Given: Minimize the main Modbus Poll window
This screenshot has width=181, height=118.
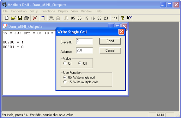Looking at the screenshot, I should pyautogui.click(x=163, y=5).
